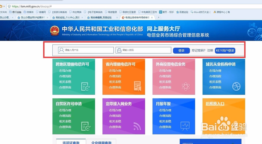262x144 pixels.
Task: Open the 省内增值电信许可 card title
Action: [x=121, y=64]
